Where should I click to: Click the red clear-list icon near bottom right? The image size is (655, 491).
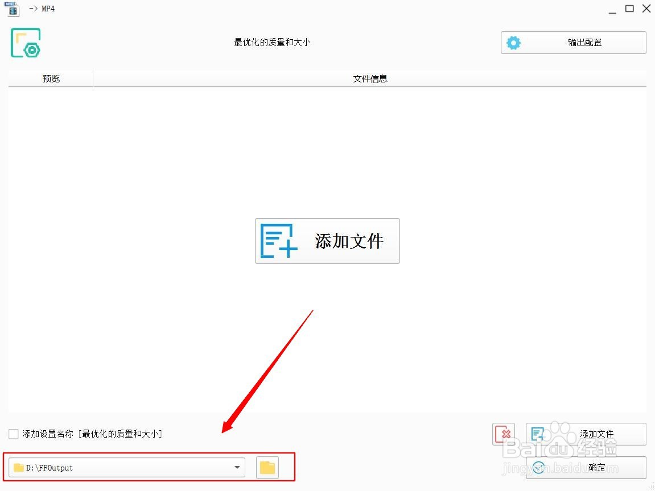pyautogui.click(x=503, y=434)
